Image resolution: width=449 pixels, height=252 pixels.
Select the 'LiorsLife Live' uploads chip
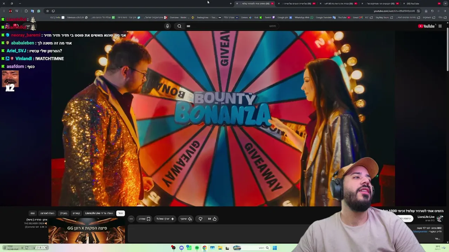pos(99,213)
